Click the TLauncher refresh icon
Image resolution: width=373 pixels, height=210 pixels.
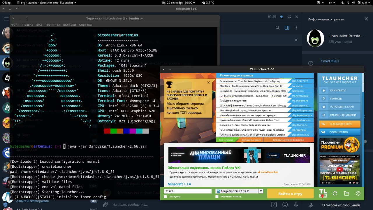pyautogui.click(x=335, y=193)
